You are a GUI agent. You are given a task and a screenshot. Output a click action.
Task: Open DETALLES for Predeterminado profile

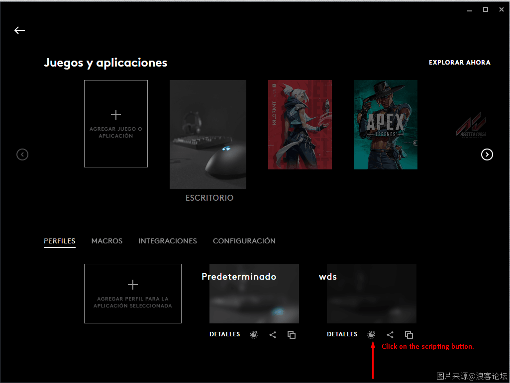click(225, 334)
